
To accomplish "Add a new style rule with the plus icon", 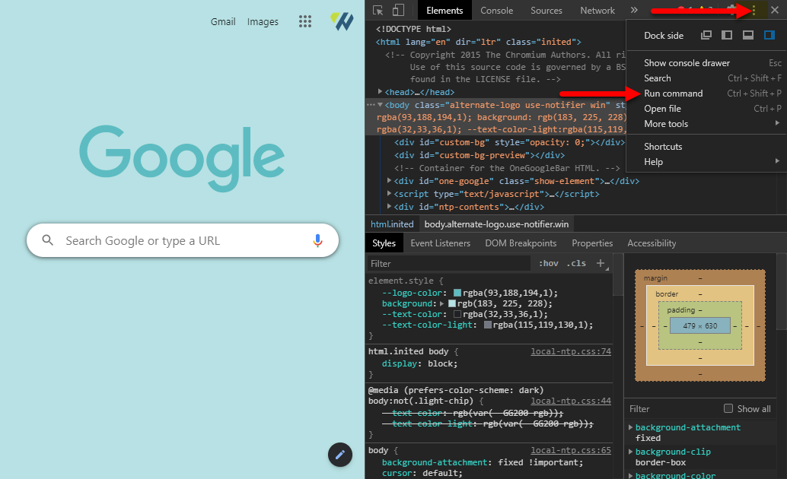I will 601,263.
